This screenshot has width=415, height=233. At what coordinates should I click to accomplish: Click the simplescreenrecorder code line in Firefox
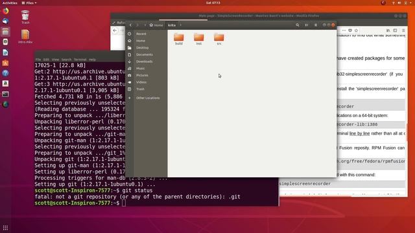(305, 184)
